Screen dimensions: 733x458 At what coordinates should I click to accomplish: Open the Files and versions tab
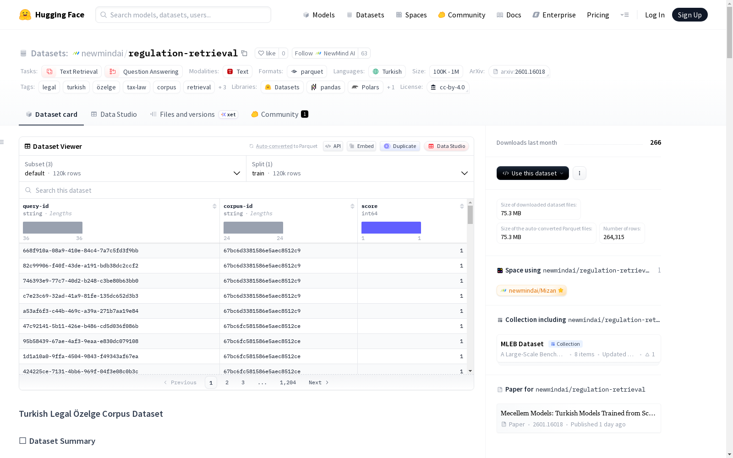coord(194,114)
